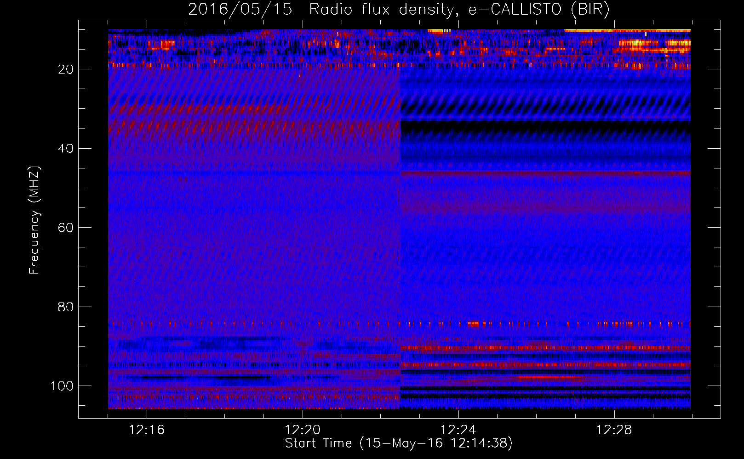
Task: Click the time tick label "12:20"
Action: [303, 430]
